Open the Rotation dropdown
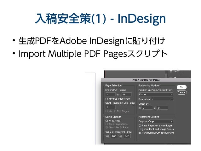This screenshot has width=201, height=151. tap(162, 99)
